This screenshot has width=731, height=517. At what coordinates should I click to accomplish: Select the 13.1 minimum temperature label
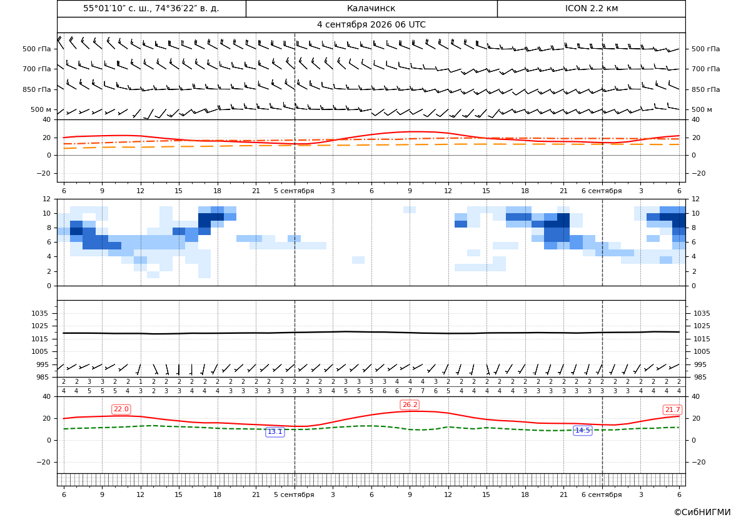pos(275,432)
